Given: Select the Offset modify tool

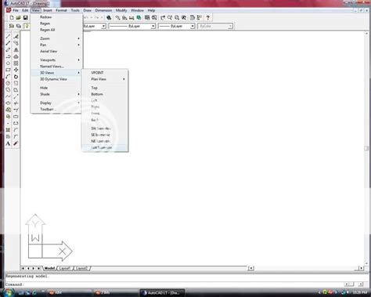Looking at the screenshot, I should [x=16, y=56].
